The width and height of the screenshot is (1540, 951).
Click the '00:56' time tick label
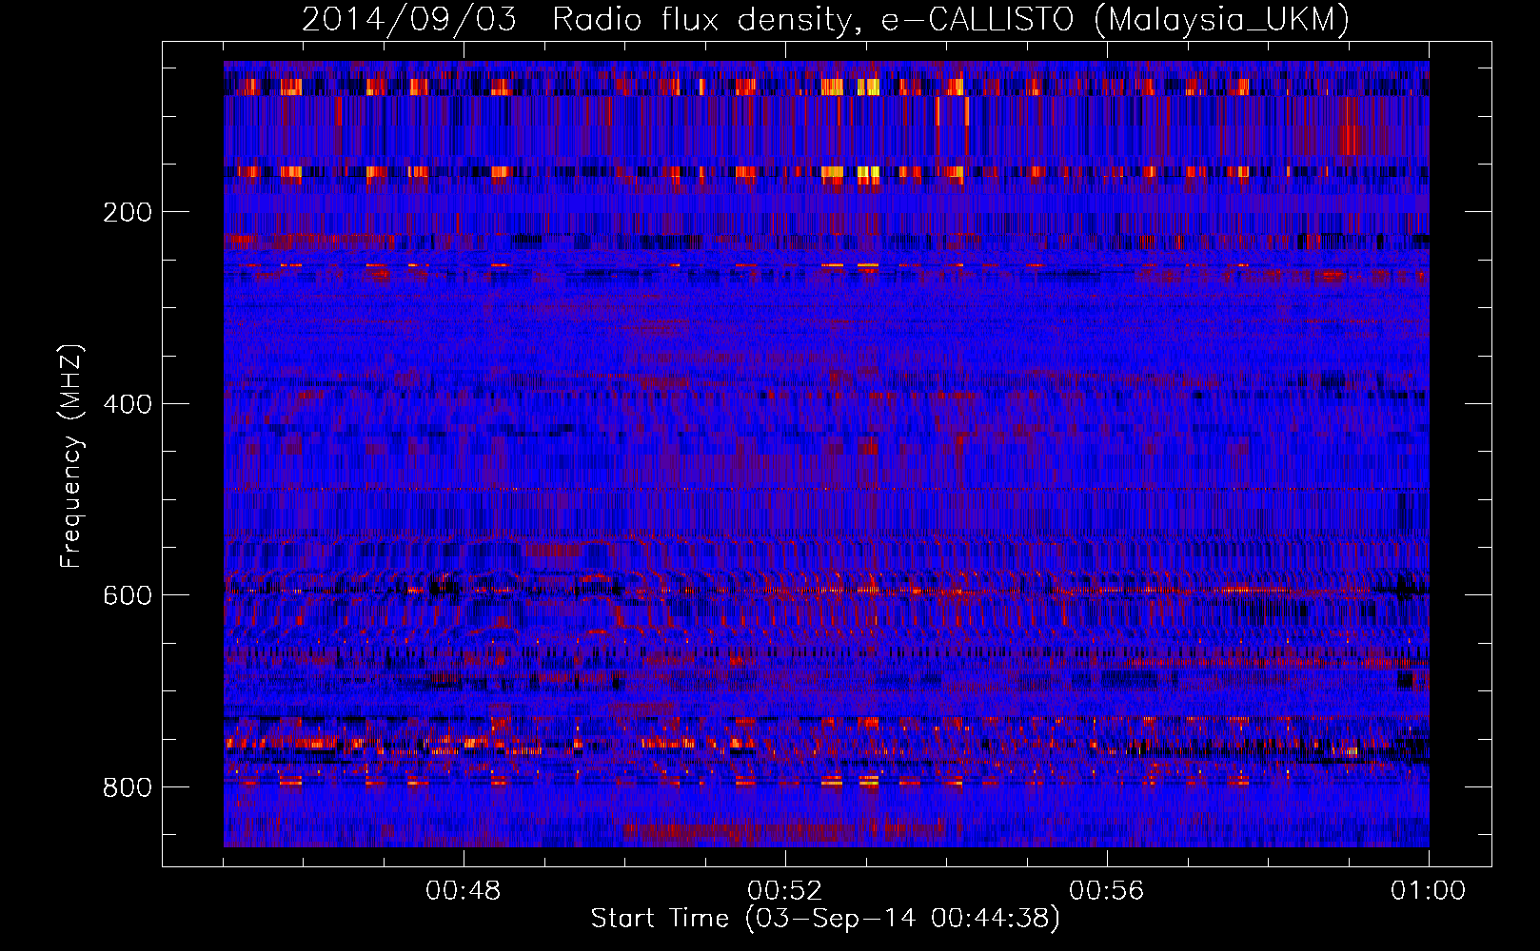pyautogui.click(x=1106, y=891)
